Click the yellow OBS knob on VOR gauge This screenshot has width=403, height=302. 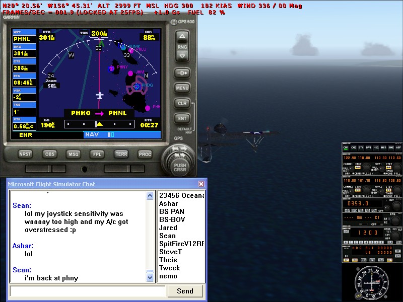point(358,296)
